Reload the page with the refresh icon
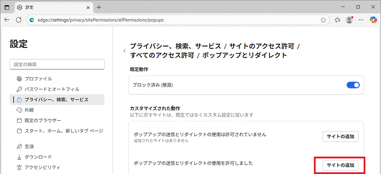 pos(19,20)
